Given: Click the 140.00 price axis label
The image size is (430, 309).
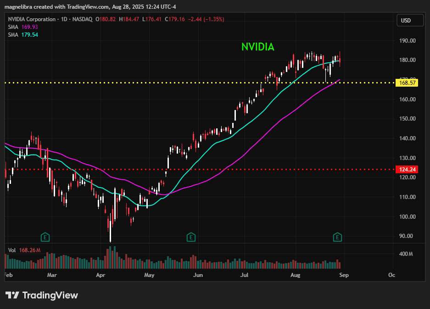Looking at the screenshot, I should point(407,138).
